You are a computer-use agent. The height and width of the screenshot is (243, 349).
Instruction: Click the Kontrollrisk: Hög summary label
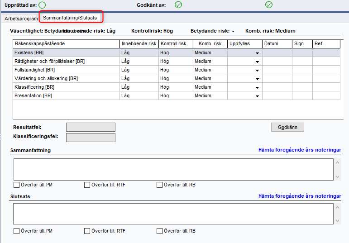pos(152,31)
